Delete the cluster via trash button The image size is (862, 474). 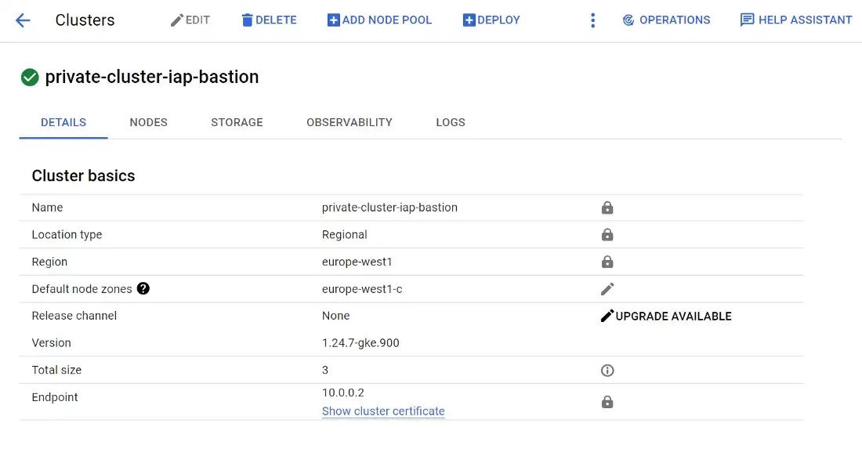click(x=269, y=20)
